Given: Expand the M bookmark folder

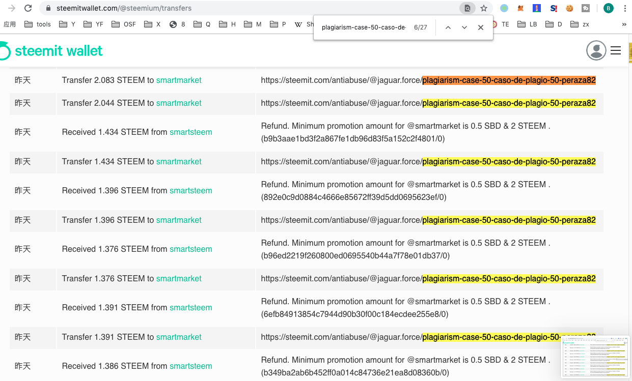Looking at the screenshot, I should 253,24.
